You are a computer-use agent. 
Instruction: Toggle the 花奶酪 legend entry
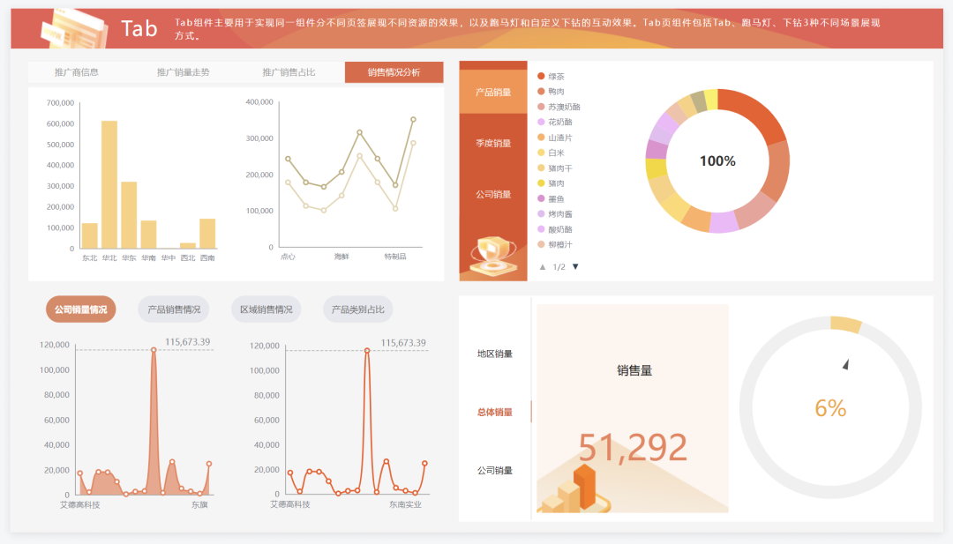(555, 122)
